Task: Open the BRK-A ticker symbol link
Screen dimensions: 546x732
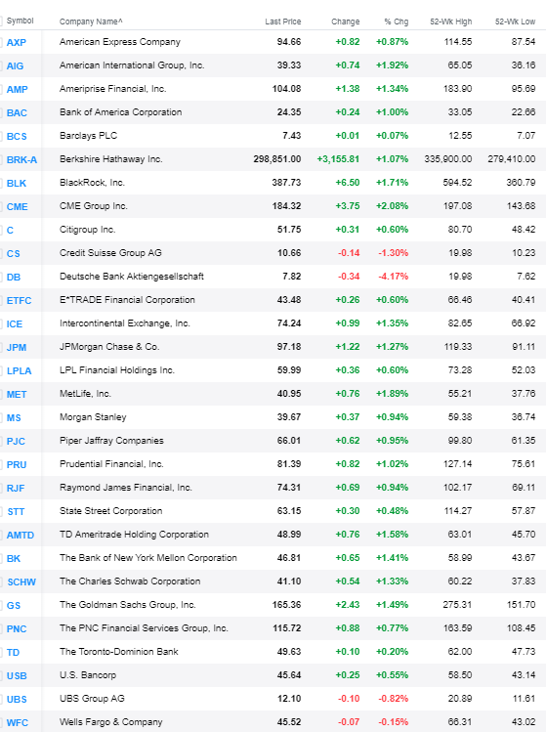Action: point(21,159)
